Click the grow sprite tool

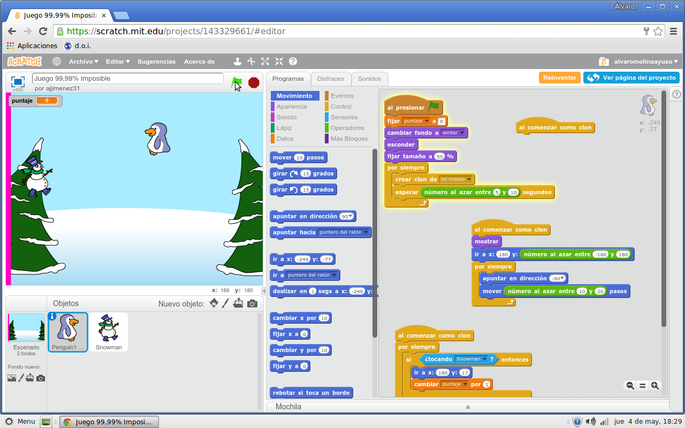[265, 62]
